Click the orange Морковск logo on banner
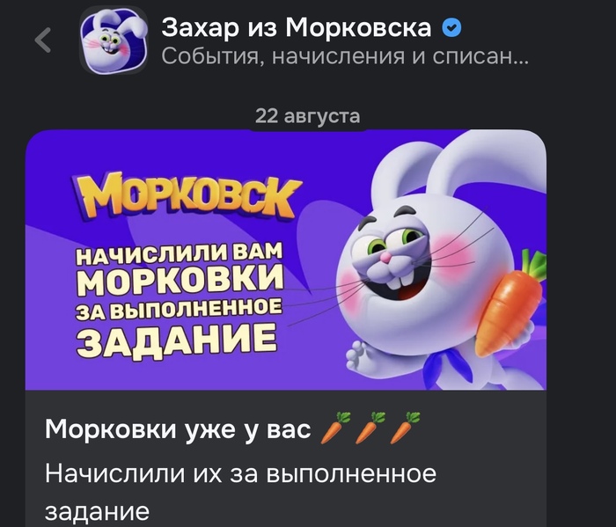The height and width of the screenshot is (527, 616). pos(187,197)
